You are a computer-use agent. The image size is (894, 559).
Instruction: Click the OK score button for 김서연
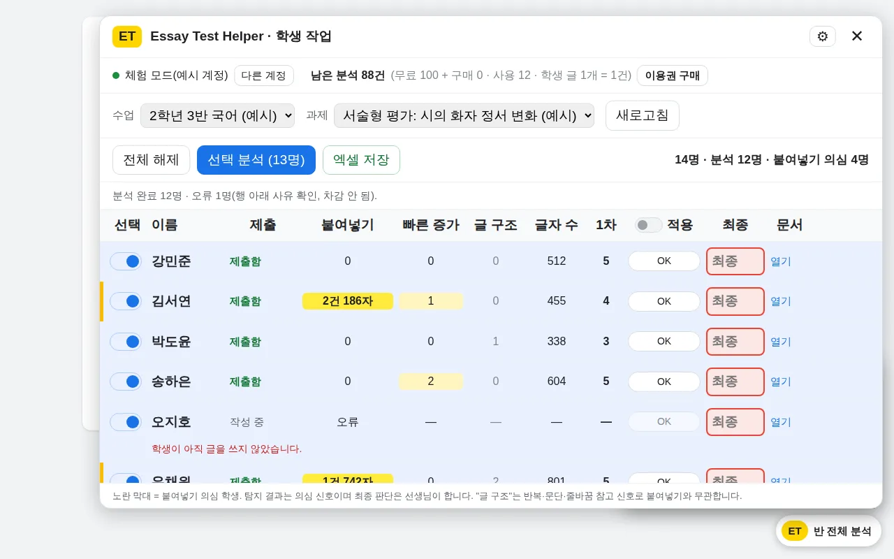tap(664, 301)
